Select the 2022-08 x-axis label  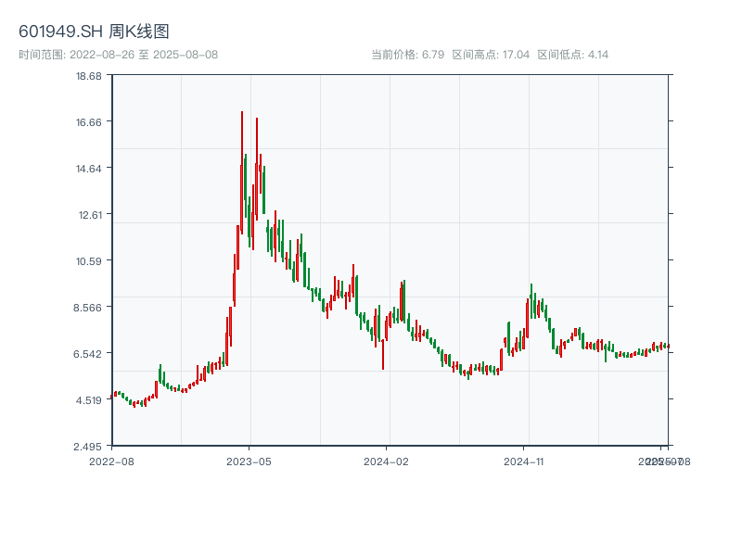pyautogui.click(x=110, y=461)
